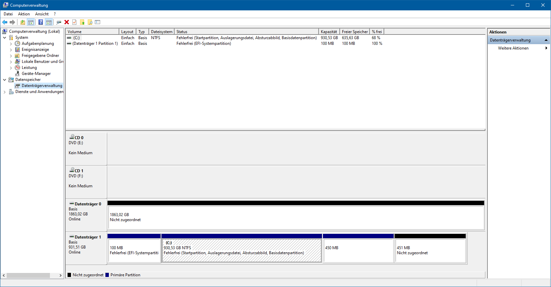
Task: Click the gray Forward arrow in toolbar
Action: tap(12, 22)
